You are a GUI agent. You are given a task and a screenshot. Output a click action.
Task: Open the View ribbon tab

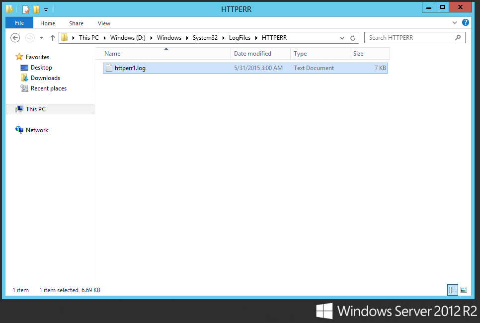(x=104, y=23)
